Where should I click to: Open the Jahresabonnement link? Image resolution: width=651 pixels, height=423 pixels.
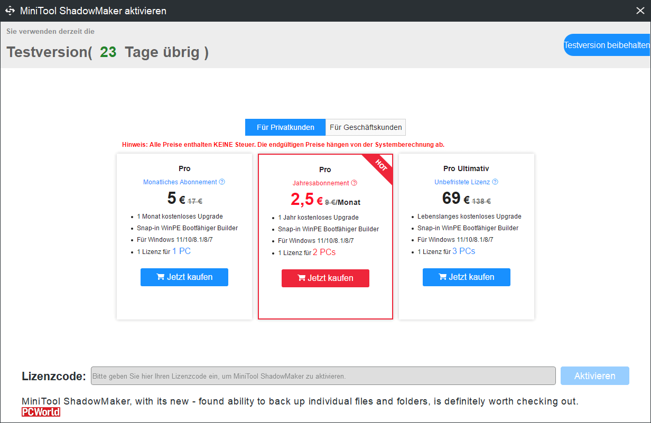(x=321, y=183)
